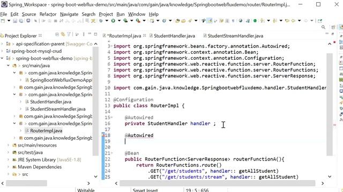Click the Debug bug icon in toolbar
This screenshot has height=192, width=343.
click(x=101, y=21)
